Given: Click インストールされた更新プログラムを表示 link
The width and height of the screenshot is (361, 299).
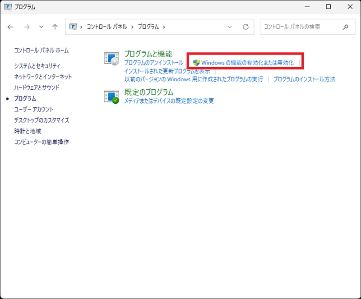Looking at the screenshot, I should (x=167, y=71).
